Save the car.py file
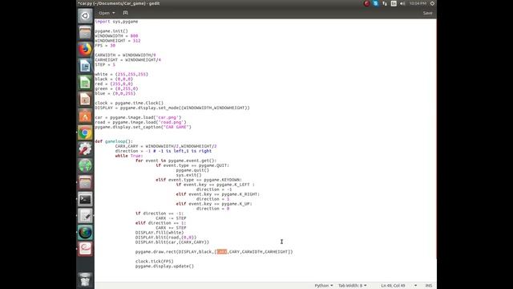 pos(427,13)
